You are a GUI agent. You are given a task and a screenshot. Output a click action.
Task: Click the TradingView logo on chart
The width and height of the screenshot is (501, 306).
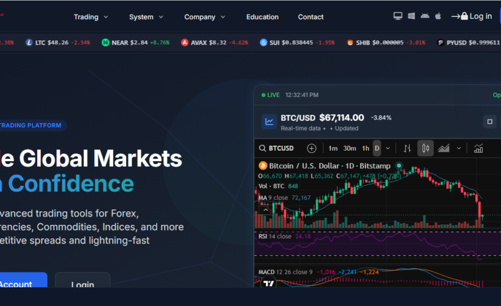[268, 284]
